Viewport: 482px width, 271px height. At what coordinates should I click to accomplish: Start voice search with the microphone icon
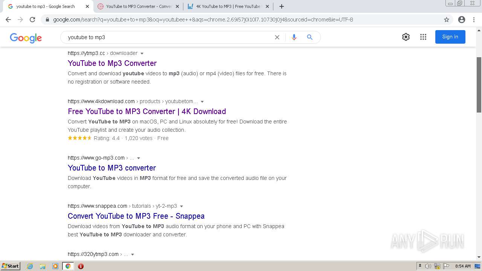pyautogui.click(x=294, y=37)
